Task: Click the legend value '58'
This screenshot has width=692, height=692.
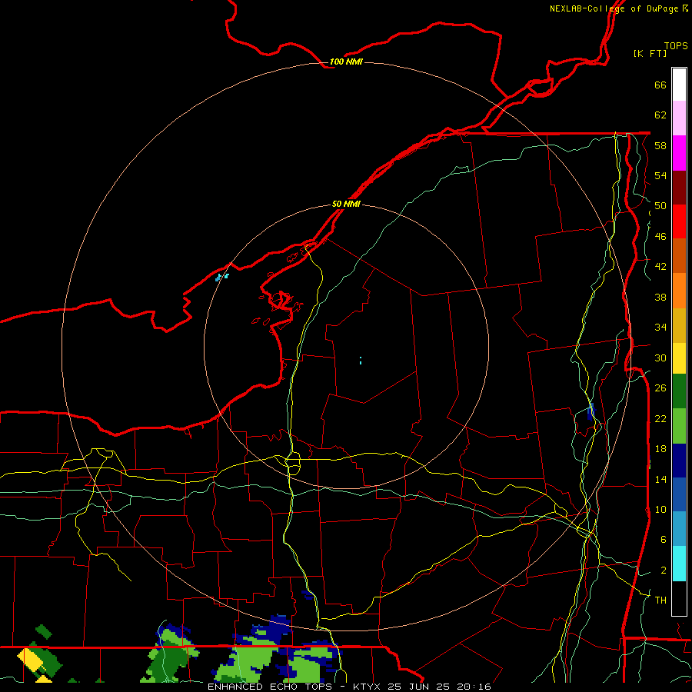Action: click(x=660, y=145)
